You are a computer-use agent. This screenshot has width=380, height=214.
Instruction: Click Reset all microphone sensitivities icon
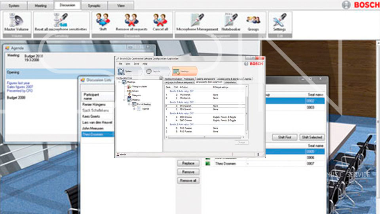coord(61,22)
